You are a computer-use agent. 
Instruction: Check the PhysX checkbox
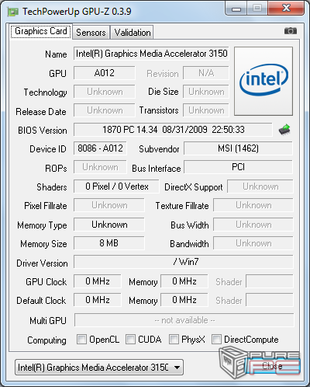174,340
